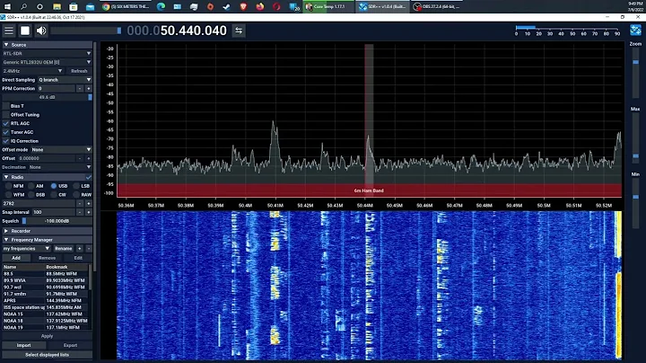Increase bandwidth 2792 with plus button
Image resolution: width=646 pixels, height=363 pixels.
[88, 203]
